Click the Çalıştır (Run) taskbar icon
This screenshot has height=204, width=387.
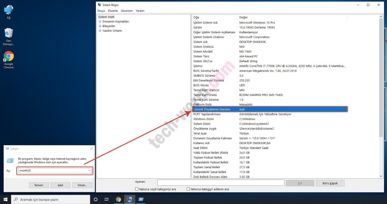[x=141, y=199]
